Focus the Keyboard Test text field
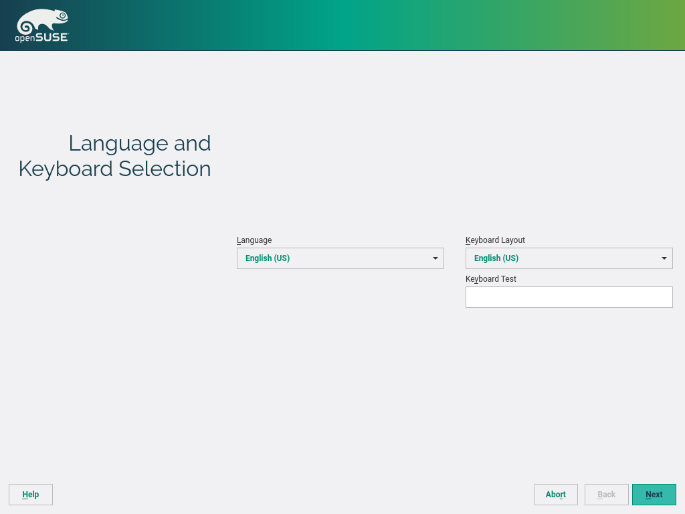The width and height of the screenshot is (685, 514). (x=569, y=297)
